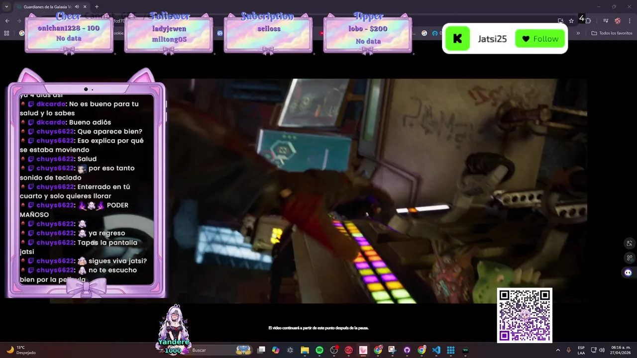Open the pink active app on the taskbar

(x=363, y=350)
